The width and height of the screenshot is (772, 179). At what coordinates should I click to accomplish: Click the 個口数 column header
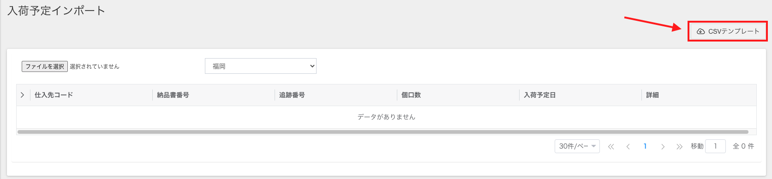tap(411, 95)
